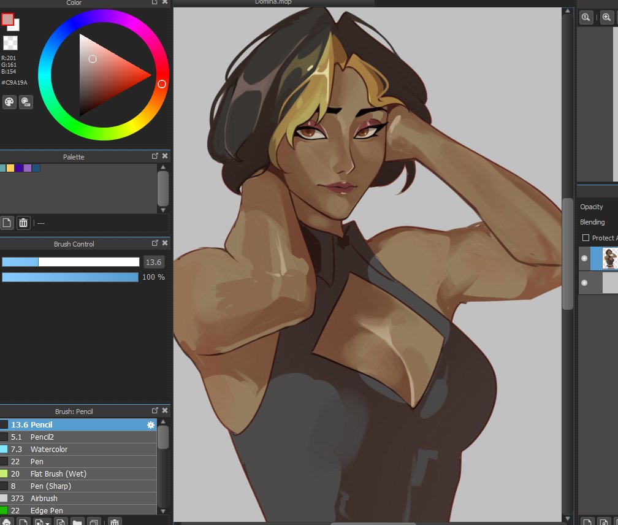Screen dimensions: 618x525
Task: Reset navigator zoom to 100%
Action: (586, 17)
